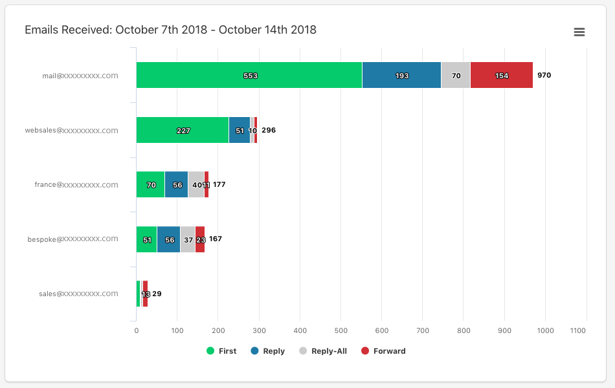The width and height of the screenshot is (615, 388).
Task: Click the chart title text
Action: (170, 30)
